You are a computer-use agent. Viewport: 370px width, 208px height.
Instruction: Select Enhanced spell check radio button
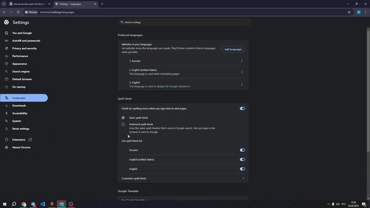click(123, 124)
